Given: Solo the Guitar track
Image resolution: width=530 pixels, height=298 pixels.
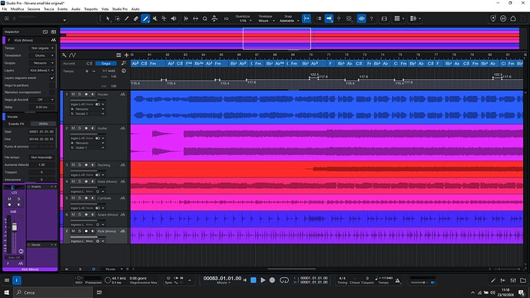Looking at the screenshot, I should [x=79, y=128].
